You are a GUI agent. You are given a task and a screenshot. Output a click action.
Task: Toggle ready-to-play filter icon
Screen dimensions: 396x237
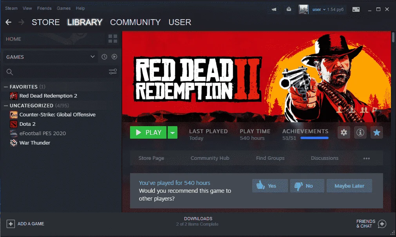pos(114,57)
